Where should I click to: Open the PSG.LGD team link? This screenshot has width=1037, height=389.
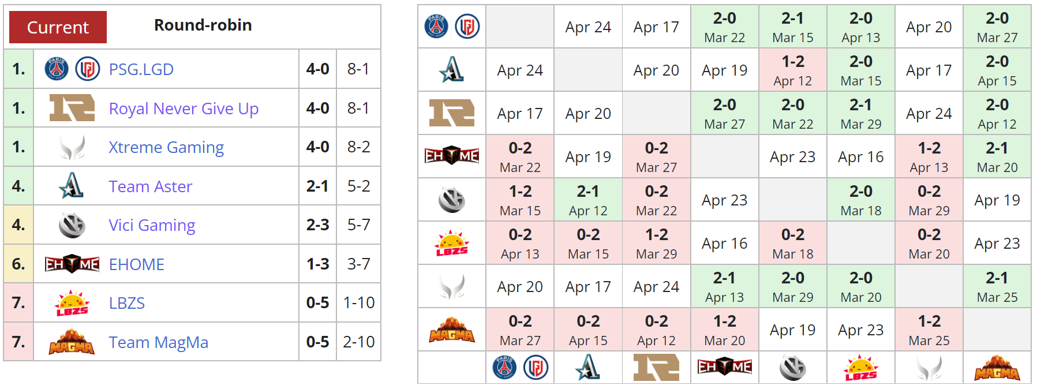point(141,69)
